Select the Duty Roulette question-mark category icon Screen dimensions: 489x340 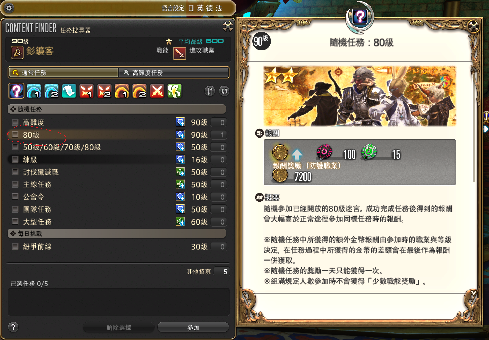pyautogui.click(x=16, y=91)
